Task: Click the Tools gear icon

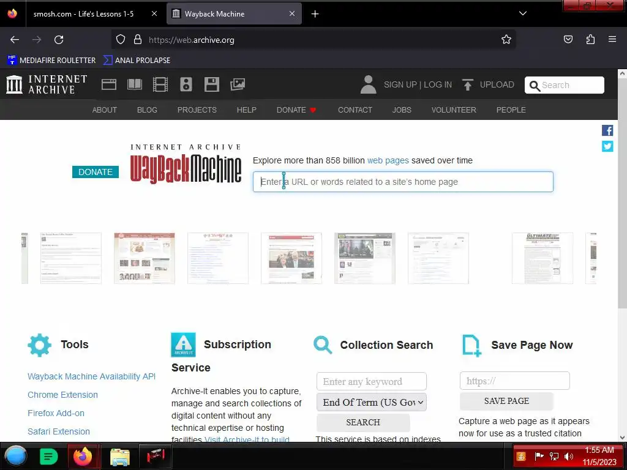Action: 40,345
